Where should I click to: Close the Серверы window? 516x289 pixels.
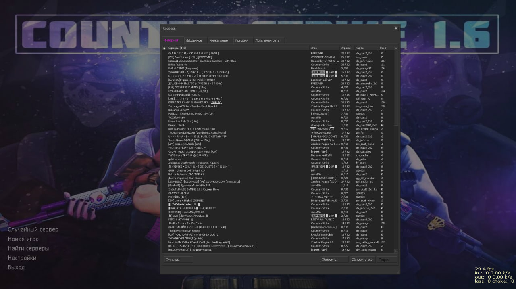(x=396, y=29)
